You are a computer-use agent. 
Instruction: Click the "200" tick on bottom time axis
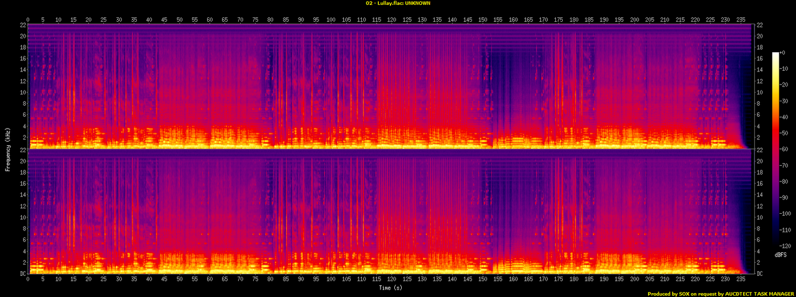coord(635,280)
